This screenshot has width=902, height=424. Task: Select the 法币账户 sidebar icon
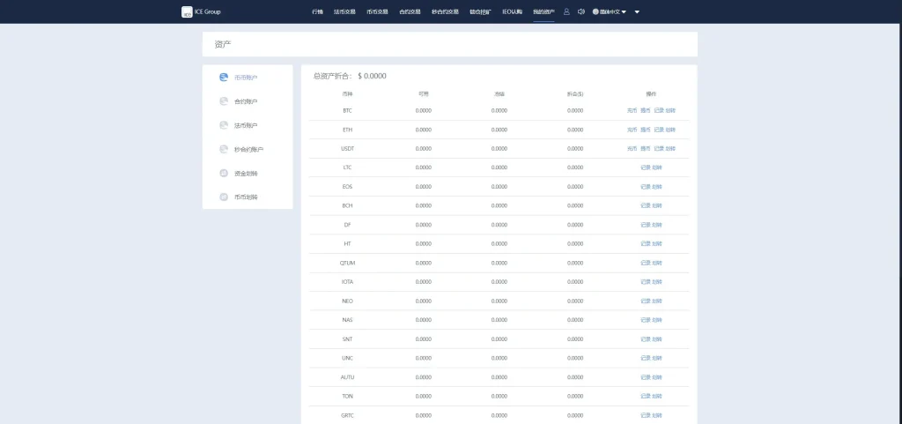[x=224, y=125]
